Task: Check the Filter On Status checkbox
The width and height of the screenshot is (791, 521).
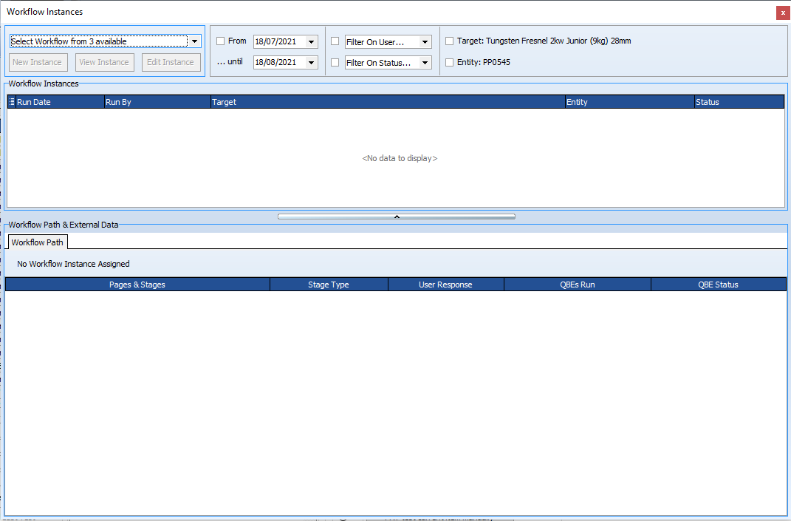Action: pos(335,62)
